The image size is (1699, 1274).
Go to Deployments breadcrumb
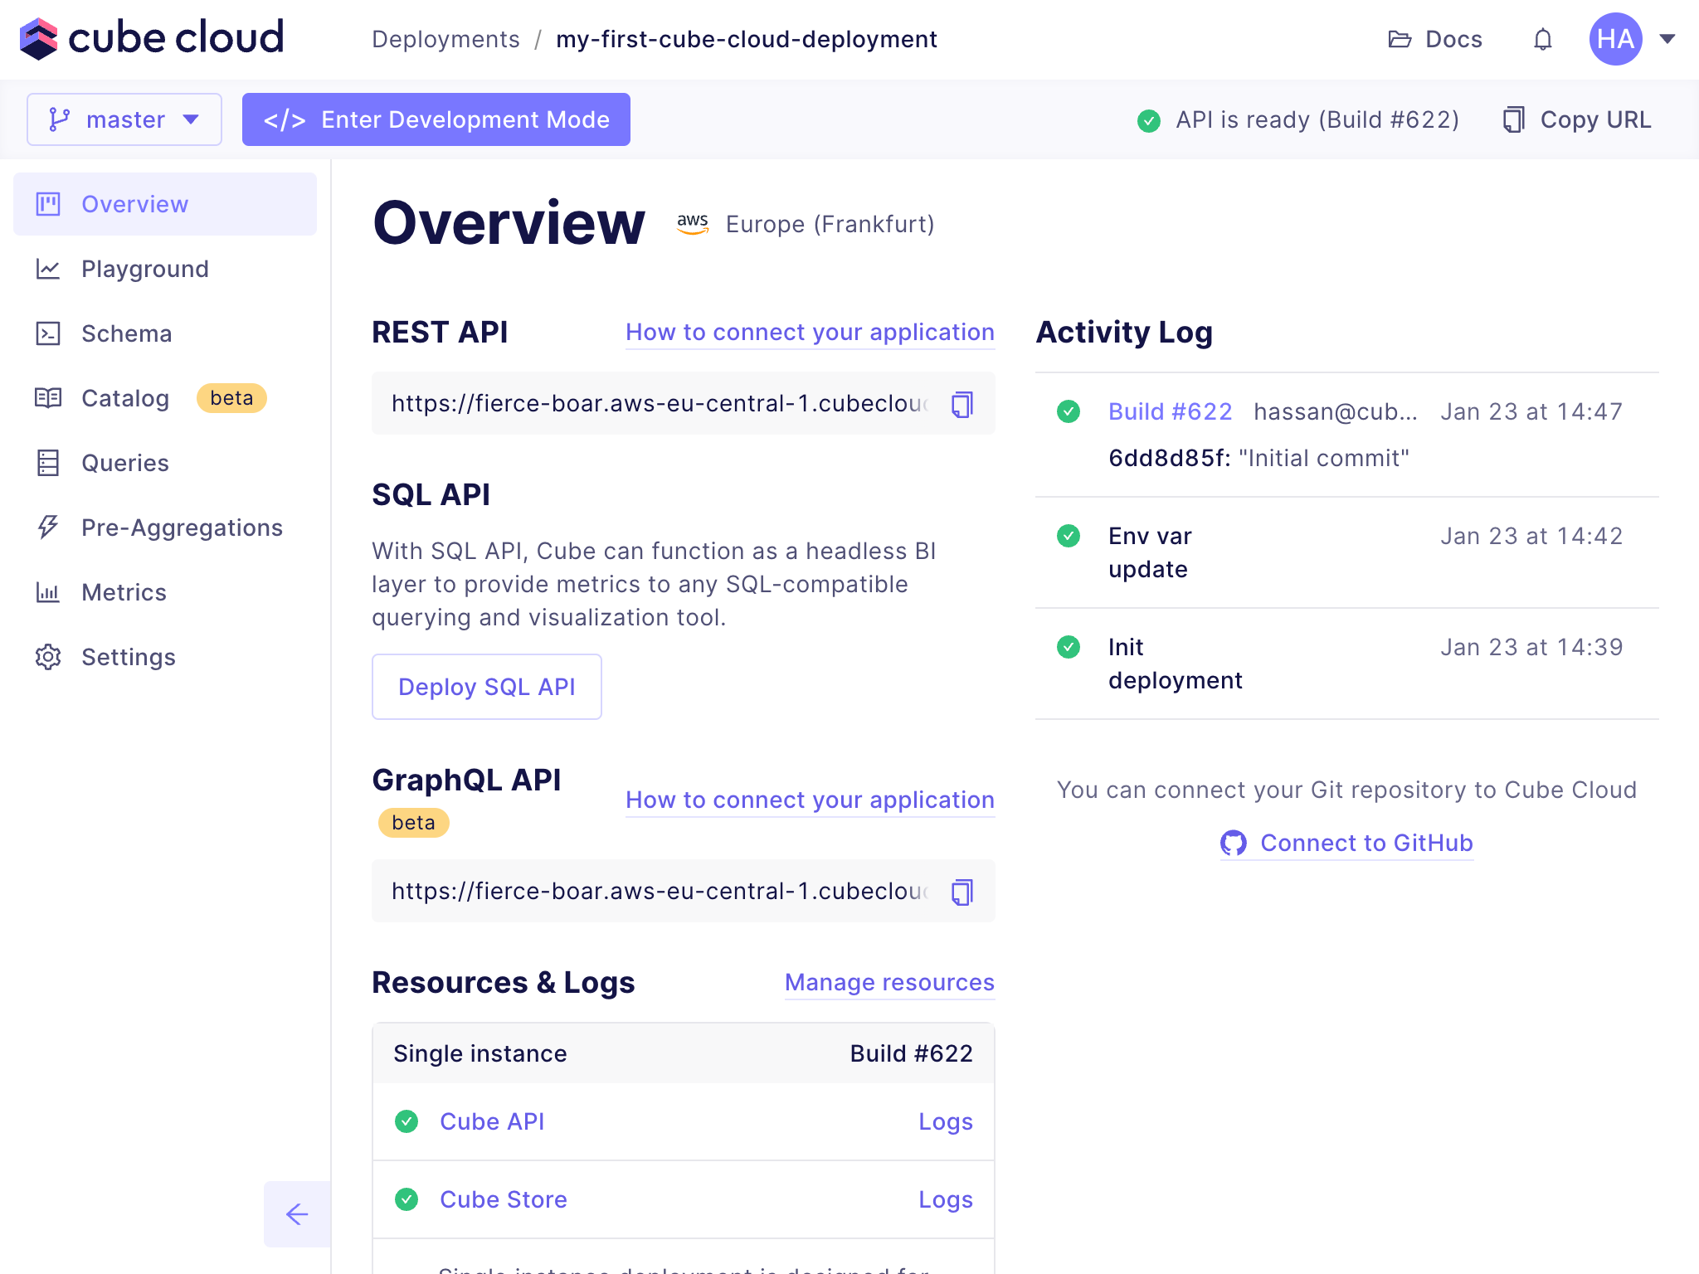(445, 39)
